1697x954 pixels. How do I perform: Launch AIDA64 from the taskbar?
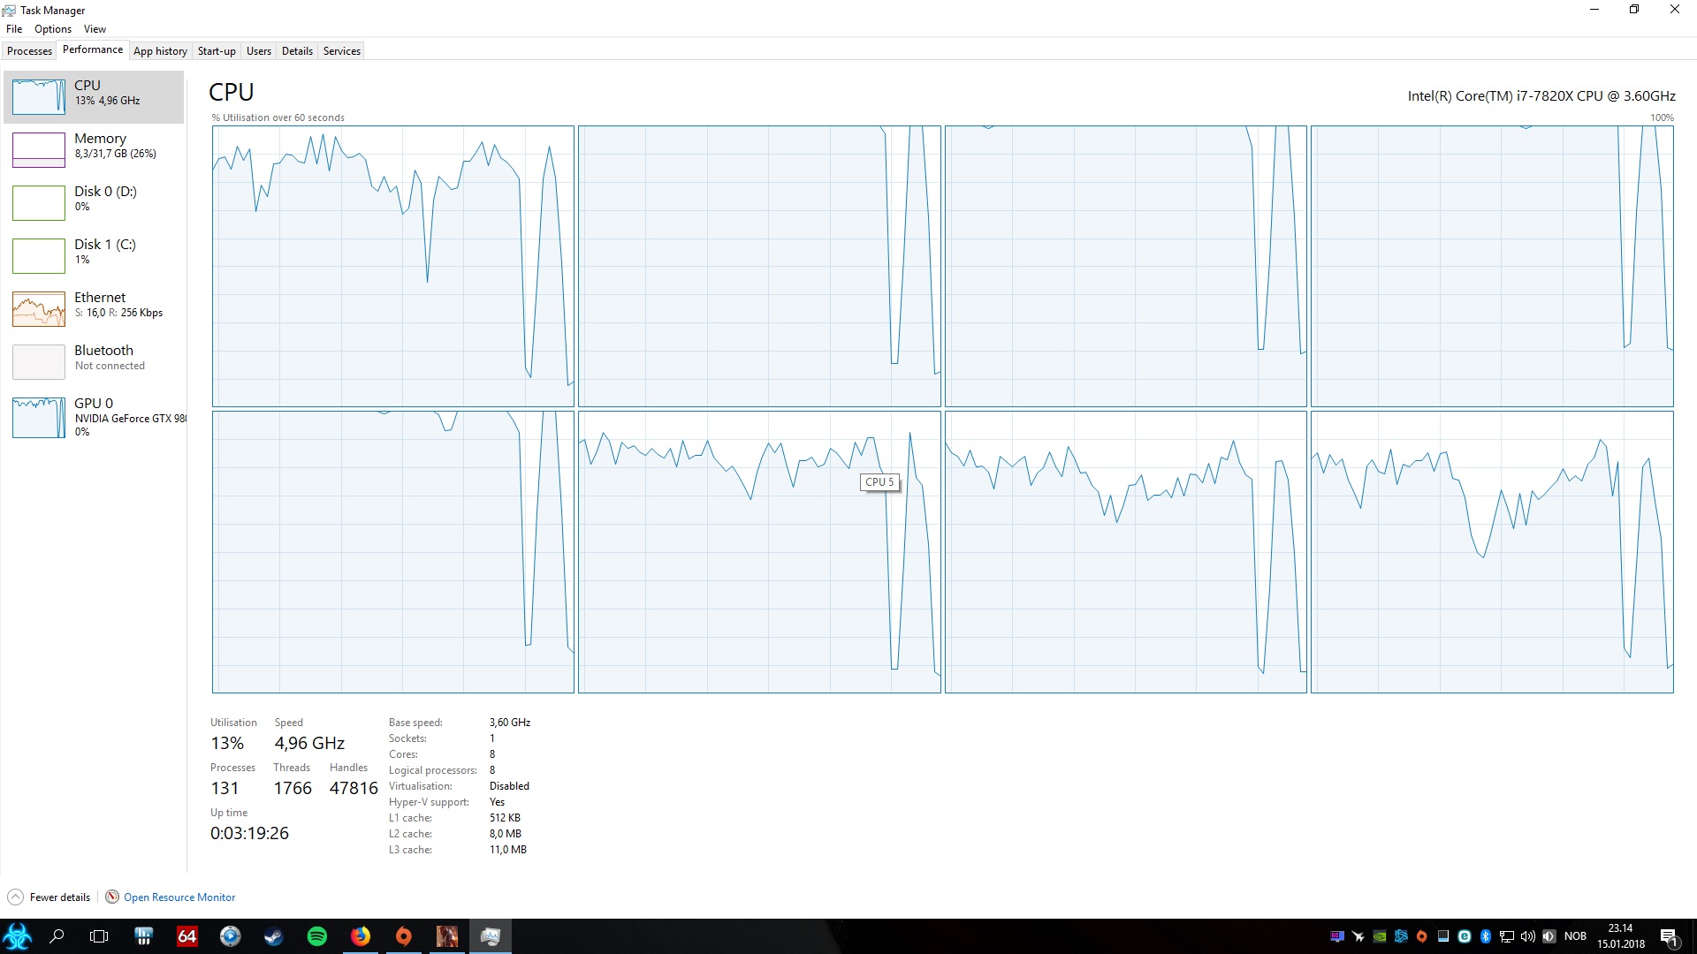[x=186, y=936]
